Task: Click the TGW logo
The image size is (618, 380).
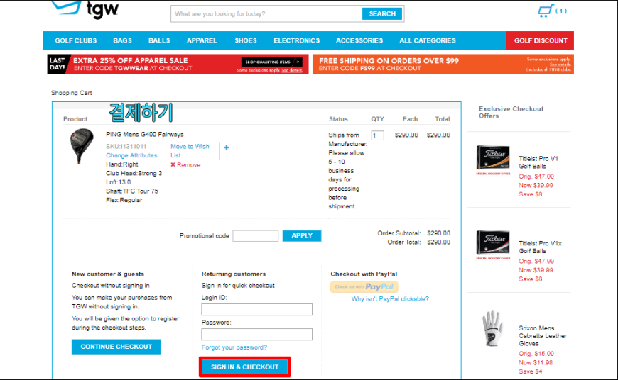Action: pyautogui.click(x=85, y=9)
